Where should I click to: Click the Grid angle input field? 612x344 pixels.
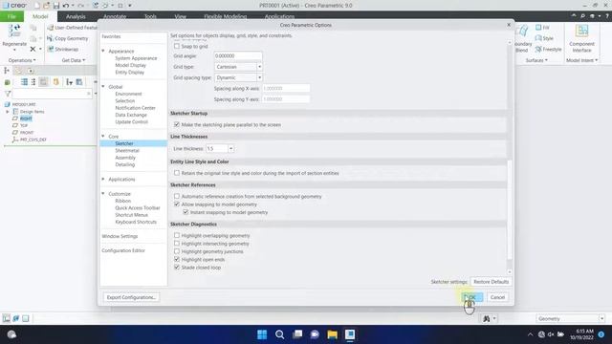[238, 55]
